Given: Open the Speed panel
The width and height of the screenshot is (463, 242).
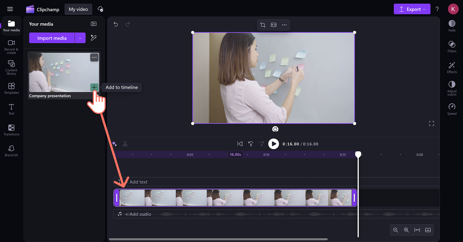Looking at the screenshot, I should pos(452,109).
